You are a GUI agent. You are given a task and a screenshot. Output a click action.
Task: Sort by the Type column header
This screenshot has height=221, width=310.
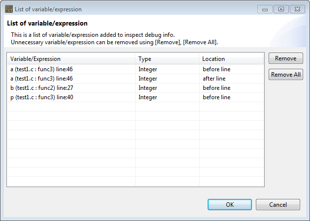click(x=167, y=59)
